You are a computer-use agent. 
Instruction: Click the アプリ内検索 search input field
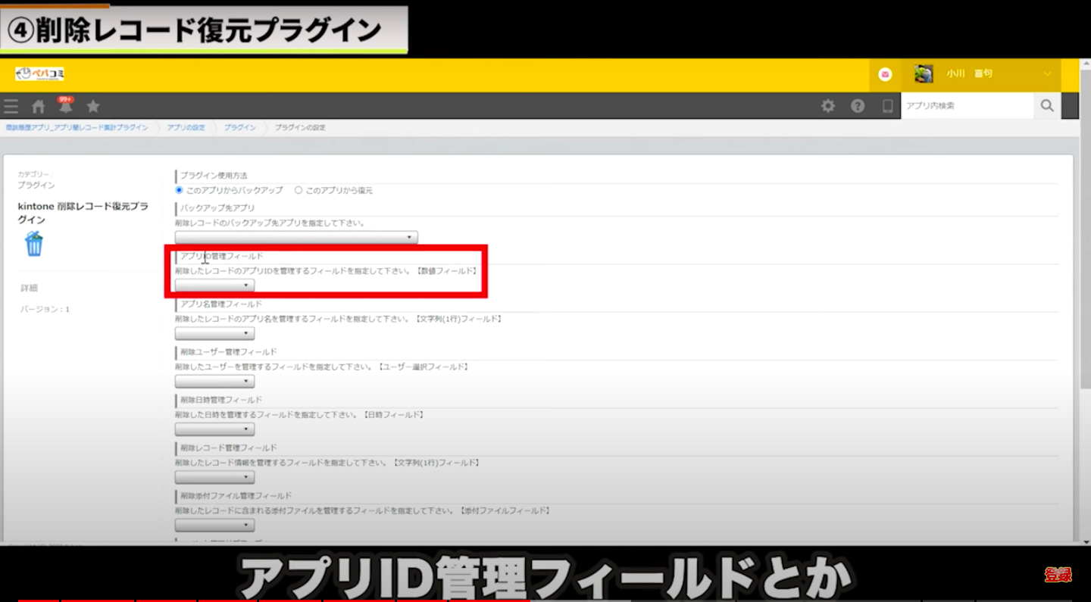tap(967, 106)
